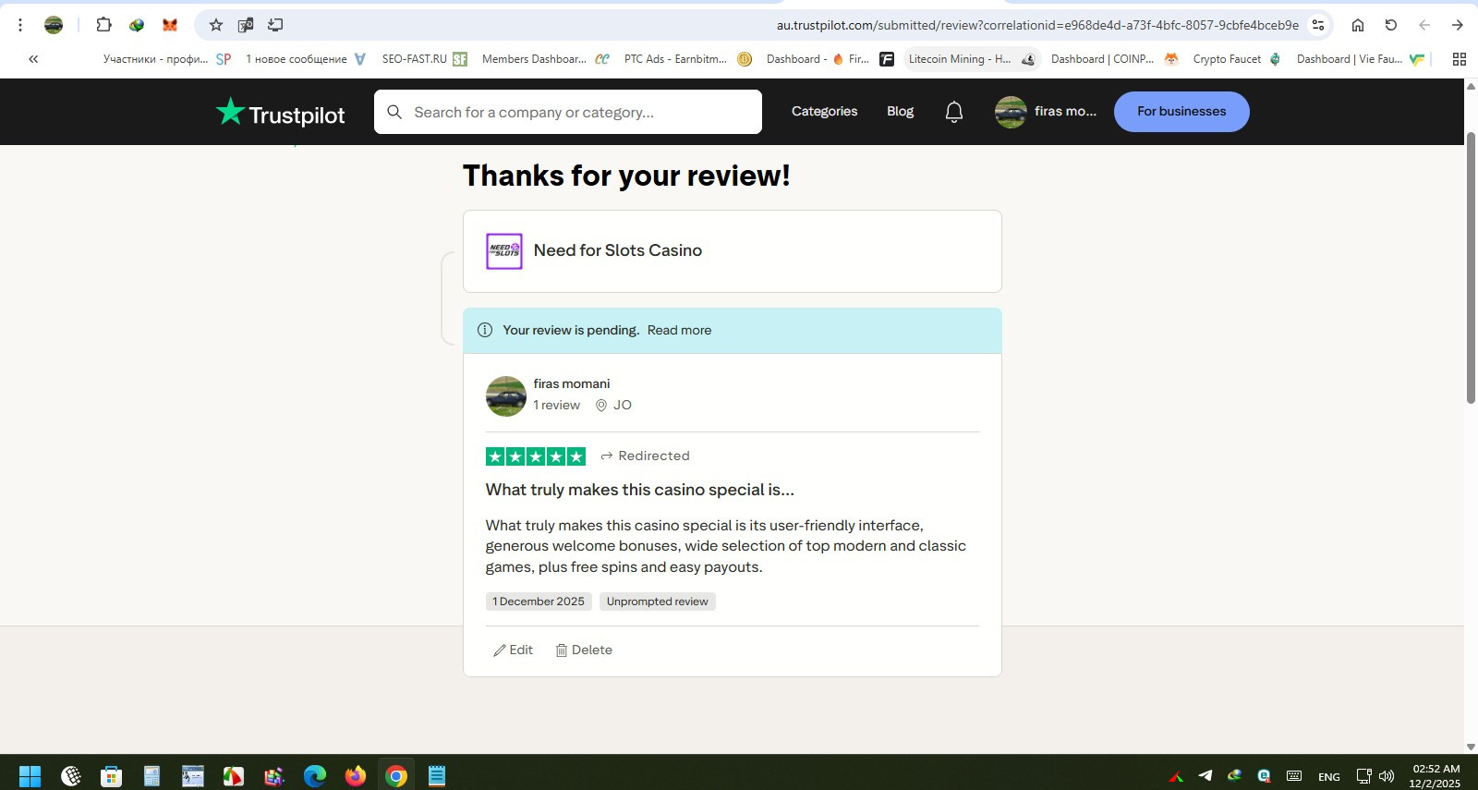Focus the company search field
Image resolution: width=1478 pixels, height=790 pixels.
click(568, 112)
